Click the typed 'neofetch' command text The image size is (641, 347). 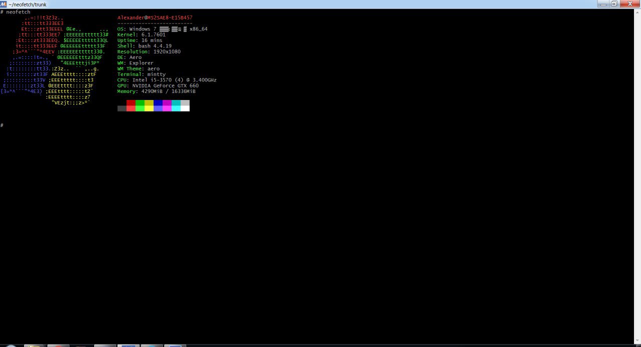coord(19,12)
